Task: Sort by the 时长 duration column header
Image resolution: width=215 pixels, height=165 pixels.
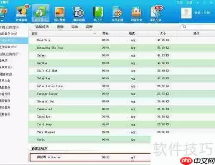Action: tap(105, 34)
